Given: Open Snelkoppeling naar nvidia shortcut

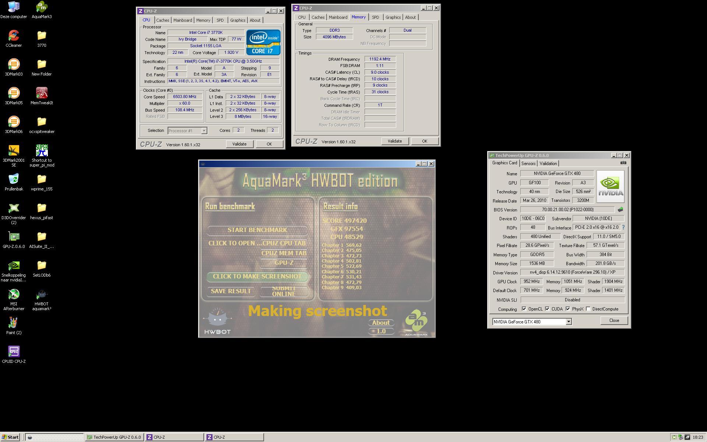Looking at the screenshot, I should coord(14,270).
